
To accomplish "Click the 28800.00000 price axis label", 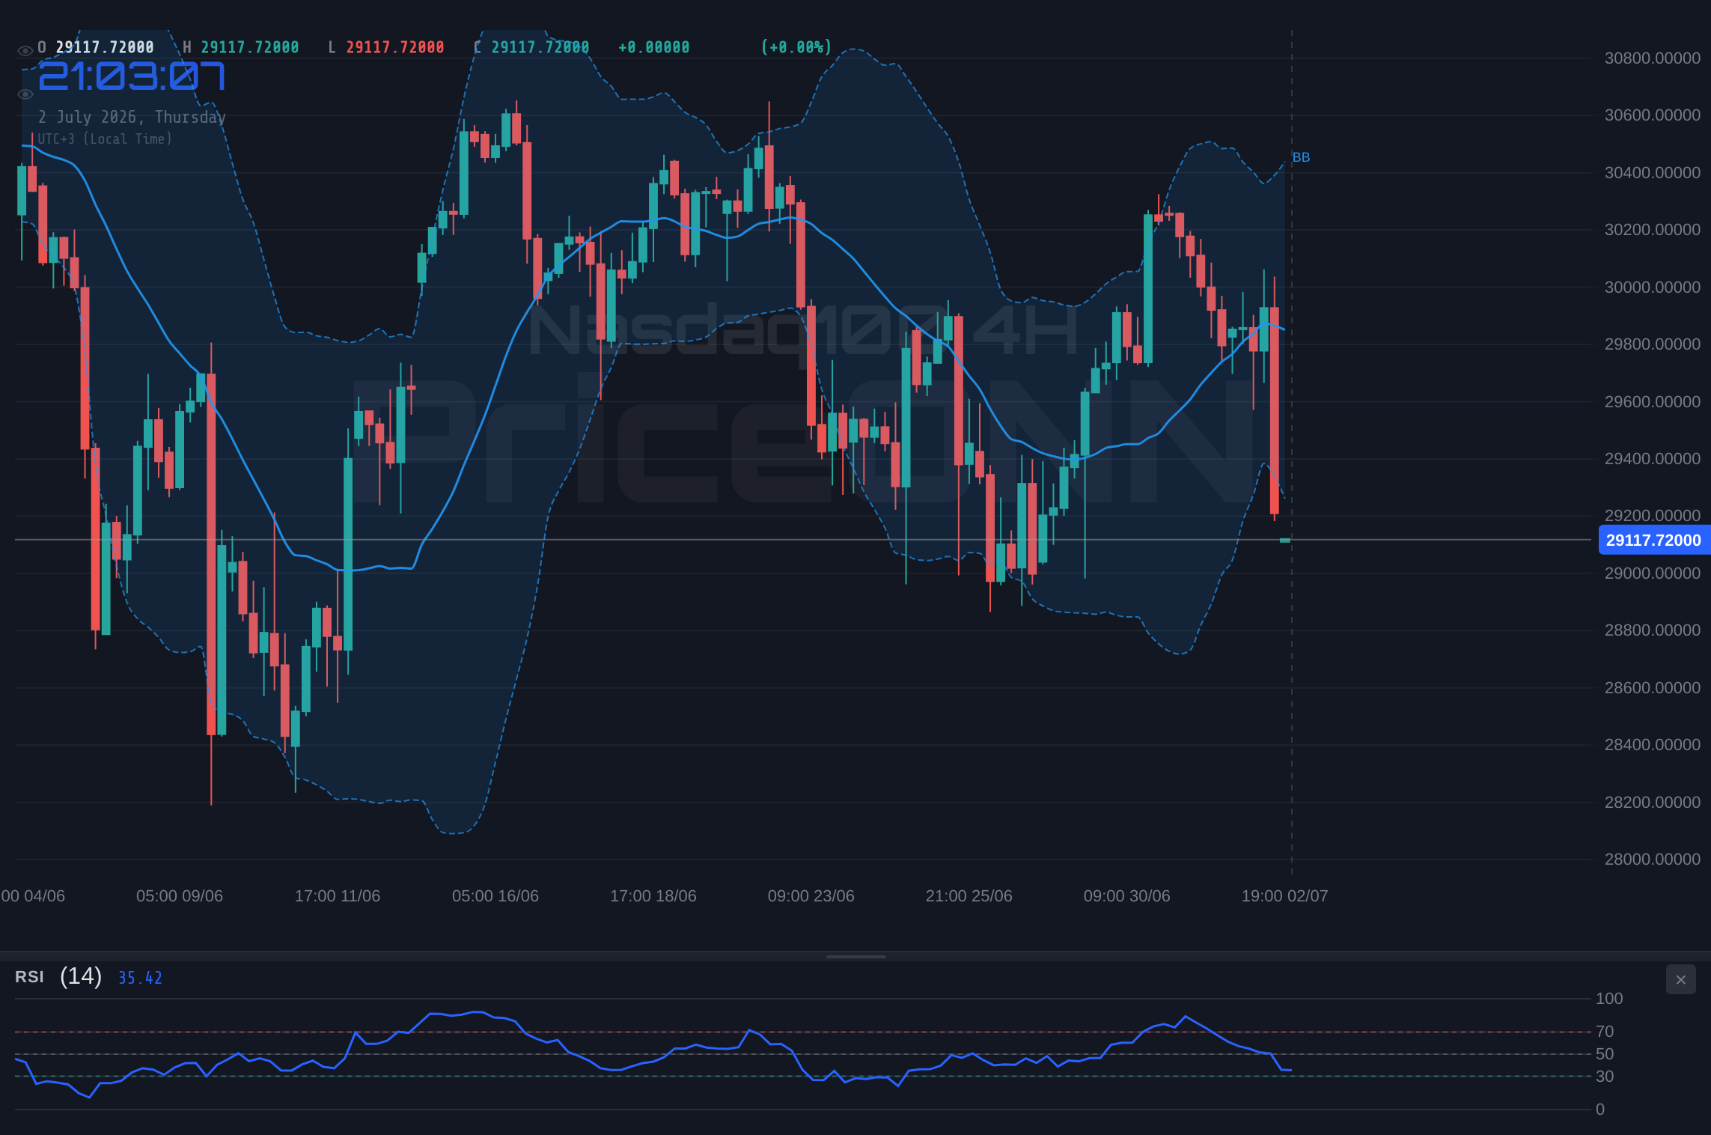I will click(1652, 630).
